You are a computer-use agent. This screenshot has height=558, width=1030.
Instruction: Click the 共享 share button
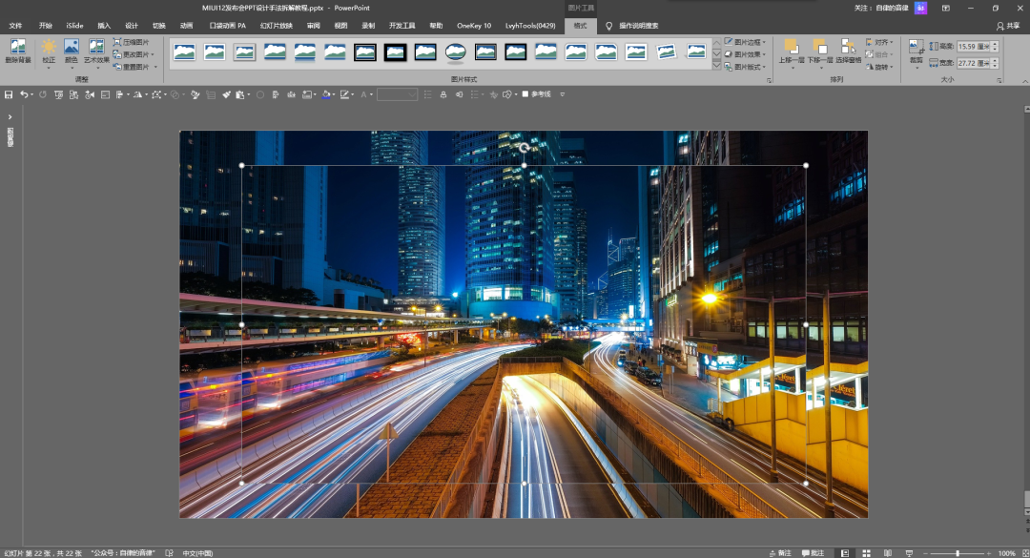[1007, 26]
